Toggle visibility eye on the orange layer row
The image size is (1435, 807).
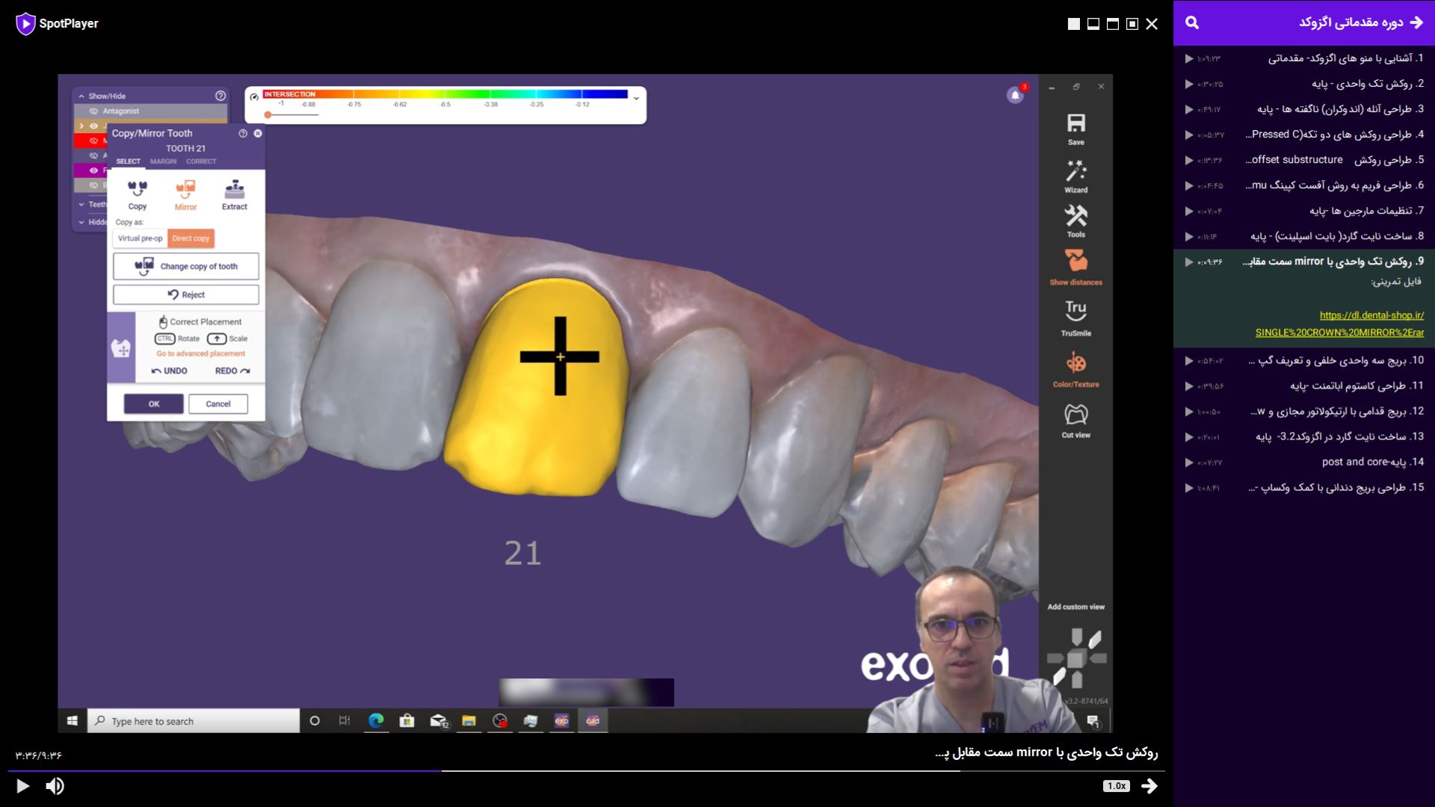point(93,126)
